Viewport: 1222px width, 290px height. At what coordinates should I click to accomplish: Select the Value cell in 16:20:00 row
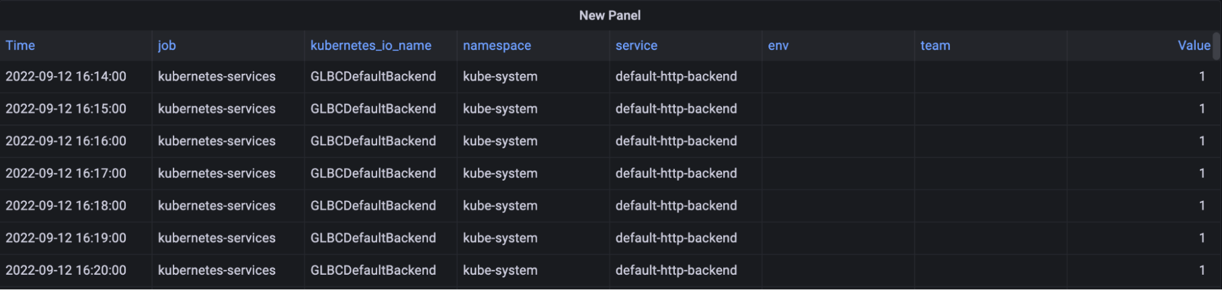pos(1201,270)
